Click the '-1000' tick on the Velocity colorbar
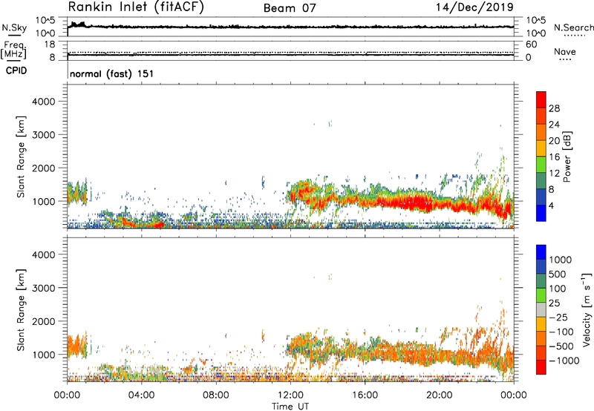Viewport: 594px width, 411px height. click(564, 361)
